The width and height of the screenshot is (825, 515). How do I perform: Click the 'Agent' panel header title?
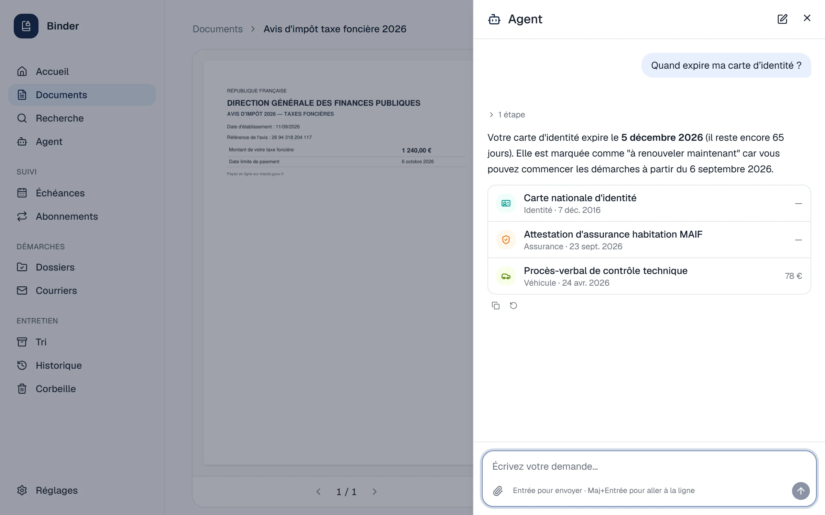[x=525, y=19]
